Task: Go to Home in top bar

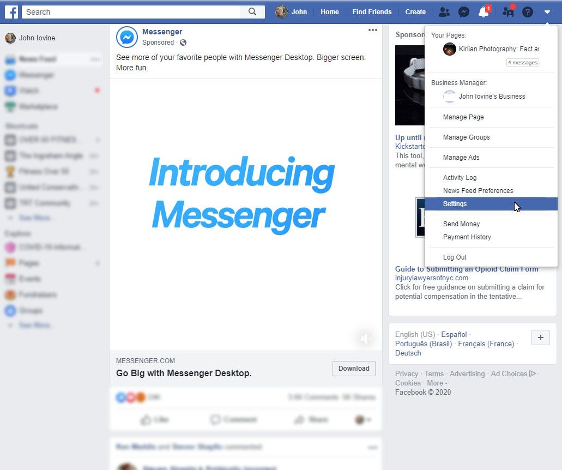Action: (329, 12)
